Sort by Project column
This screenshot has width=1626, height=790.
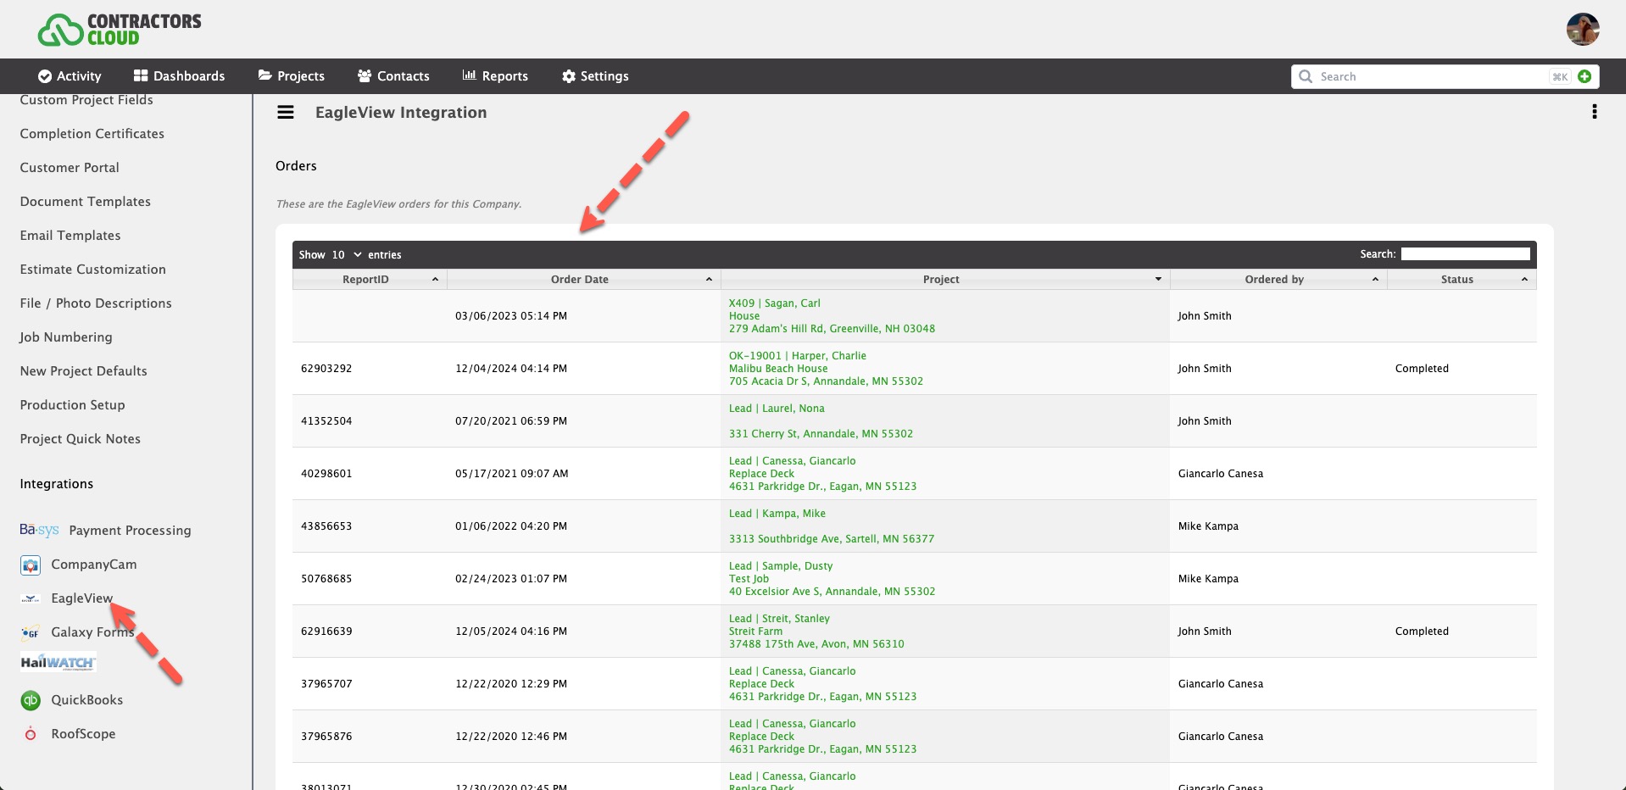pyautogui.click(x=945, y=279)
